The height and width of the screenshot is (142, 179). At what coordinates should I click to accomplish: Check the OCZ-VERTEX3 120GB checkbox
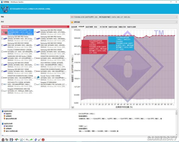point(35,65)
